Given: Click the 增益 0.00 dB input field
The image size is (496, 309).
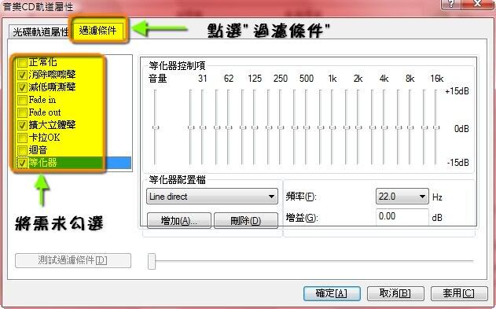Looking at the screenshot, I should (402, 217).
